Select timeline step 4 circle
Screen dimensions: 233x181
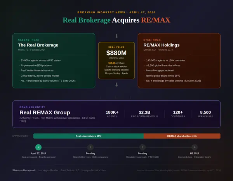pos(195,147)
